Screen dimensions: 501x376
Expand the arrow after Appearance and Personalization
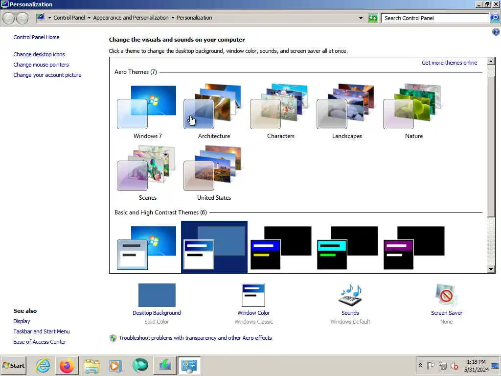click(x=173, y=18)
